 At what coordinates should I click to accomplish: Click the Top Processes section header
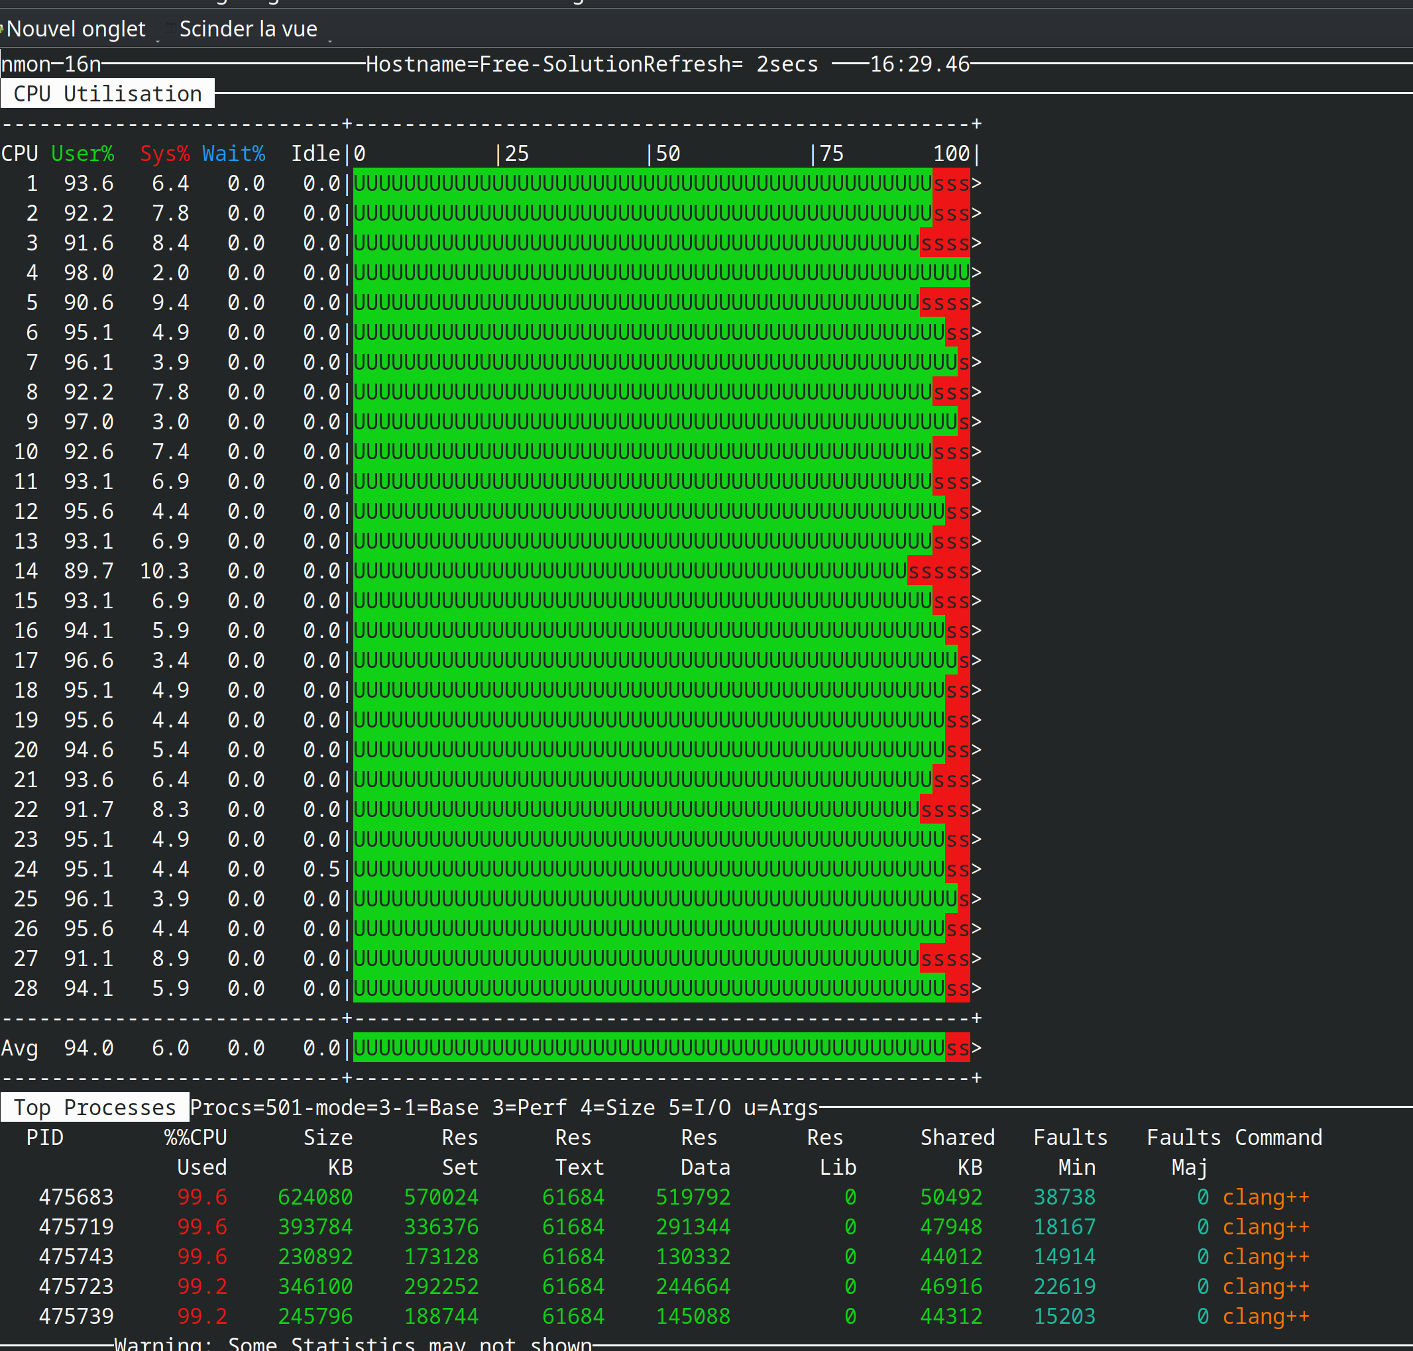point(94,1107)
